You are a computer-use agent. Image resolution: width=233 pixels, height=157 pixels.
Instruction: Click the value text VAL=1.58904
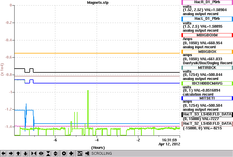pos(216,10)
